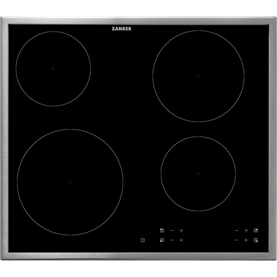
Task: Click the ZANKER brand logo
Action: [x=121, y=29]
